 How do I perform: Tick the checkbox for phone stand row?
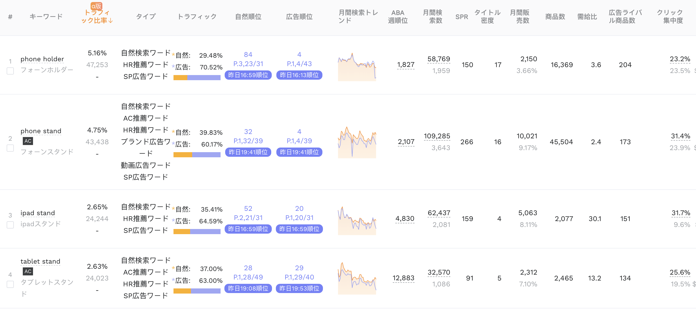pyautogui.click(x=10, y=148)
